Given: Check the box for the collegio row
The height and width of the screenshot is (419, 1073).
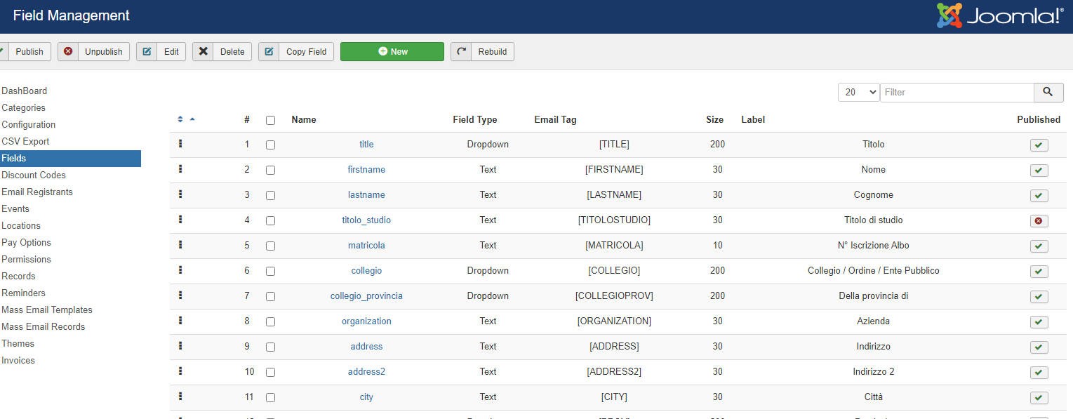Looking at the screenshot, I should coord(270,271).
